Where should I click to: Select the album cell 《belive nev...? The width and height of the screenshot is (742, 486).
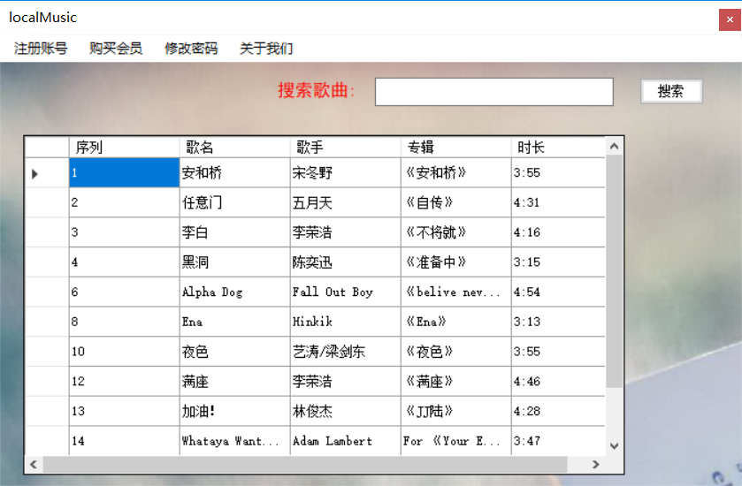point(456,292)
